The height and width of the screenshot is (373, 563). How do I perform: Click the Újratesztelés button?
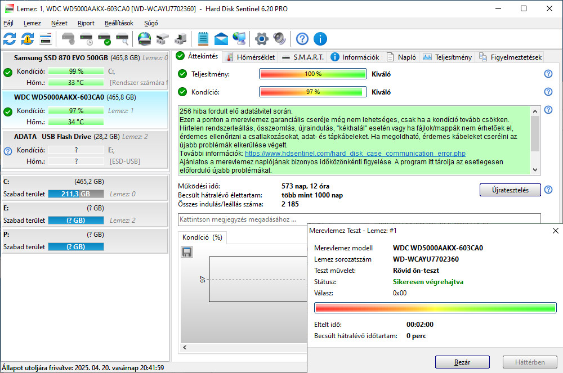pos(510,190)
